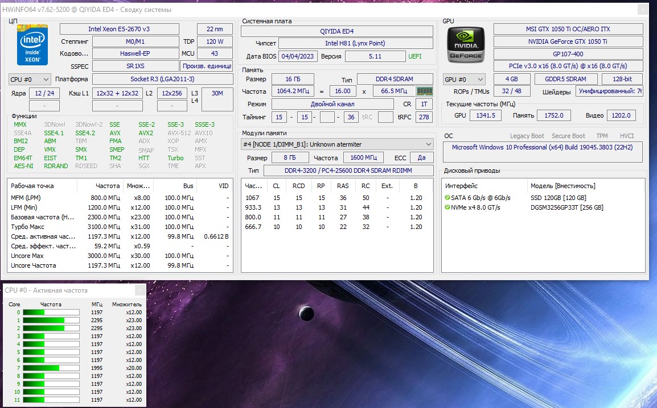Click the Произв. единица button
Screen dimensions: 657x408
tap(207, 66)
